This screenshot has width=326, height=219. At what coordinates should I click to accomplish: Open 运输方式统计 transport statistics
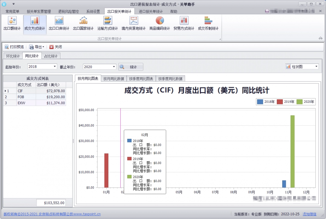point(107,24)
